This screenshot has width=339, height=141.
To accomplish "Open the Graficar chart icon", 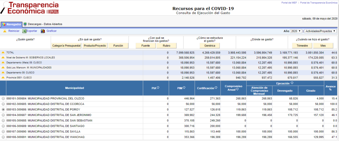I will click(43, 31).
